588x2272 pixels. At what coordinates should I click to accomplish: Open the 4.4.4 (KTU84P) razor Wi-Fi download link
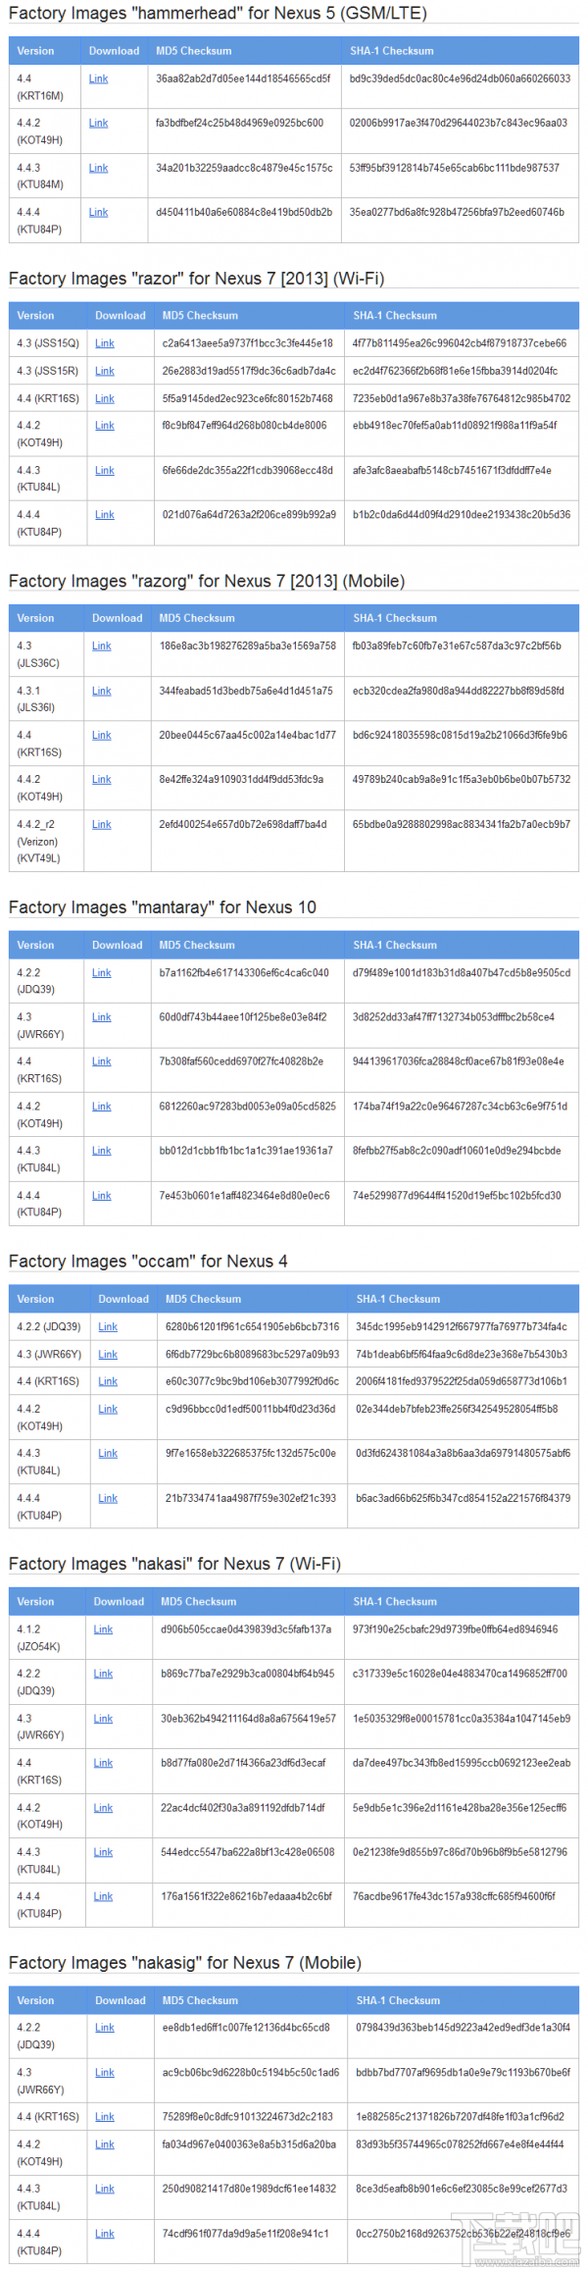105,514
